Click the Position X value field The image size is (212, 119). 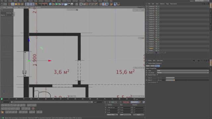113,108
